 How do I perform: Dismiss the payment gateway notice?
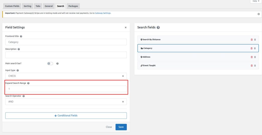click(258, 14)
